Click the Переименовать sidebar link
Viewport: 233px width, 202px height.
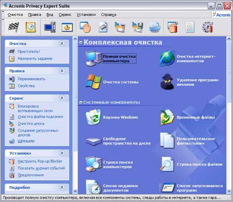click(31, 79)
